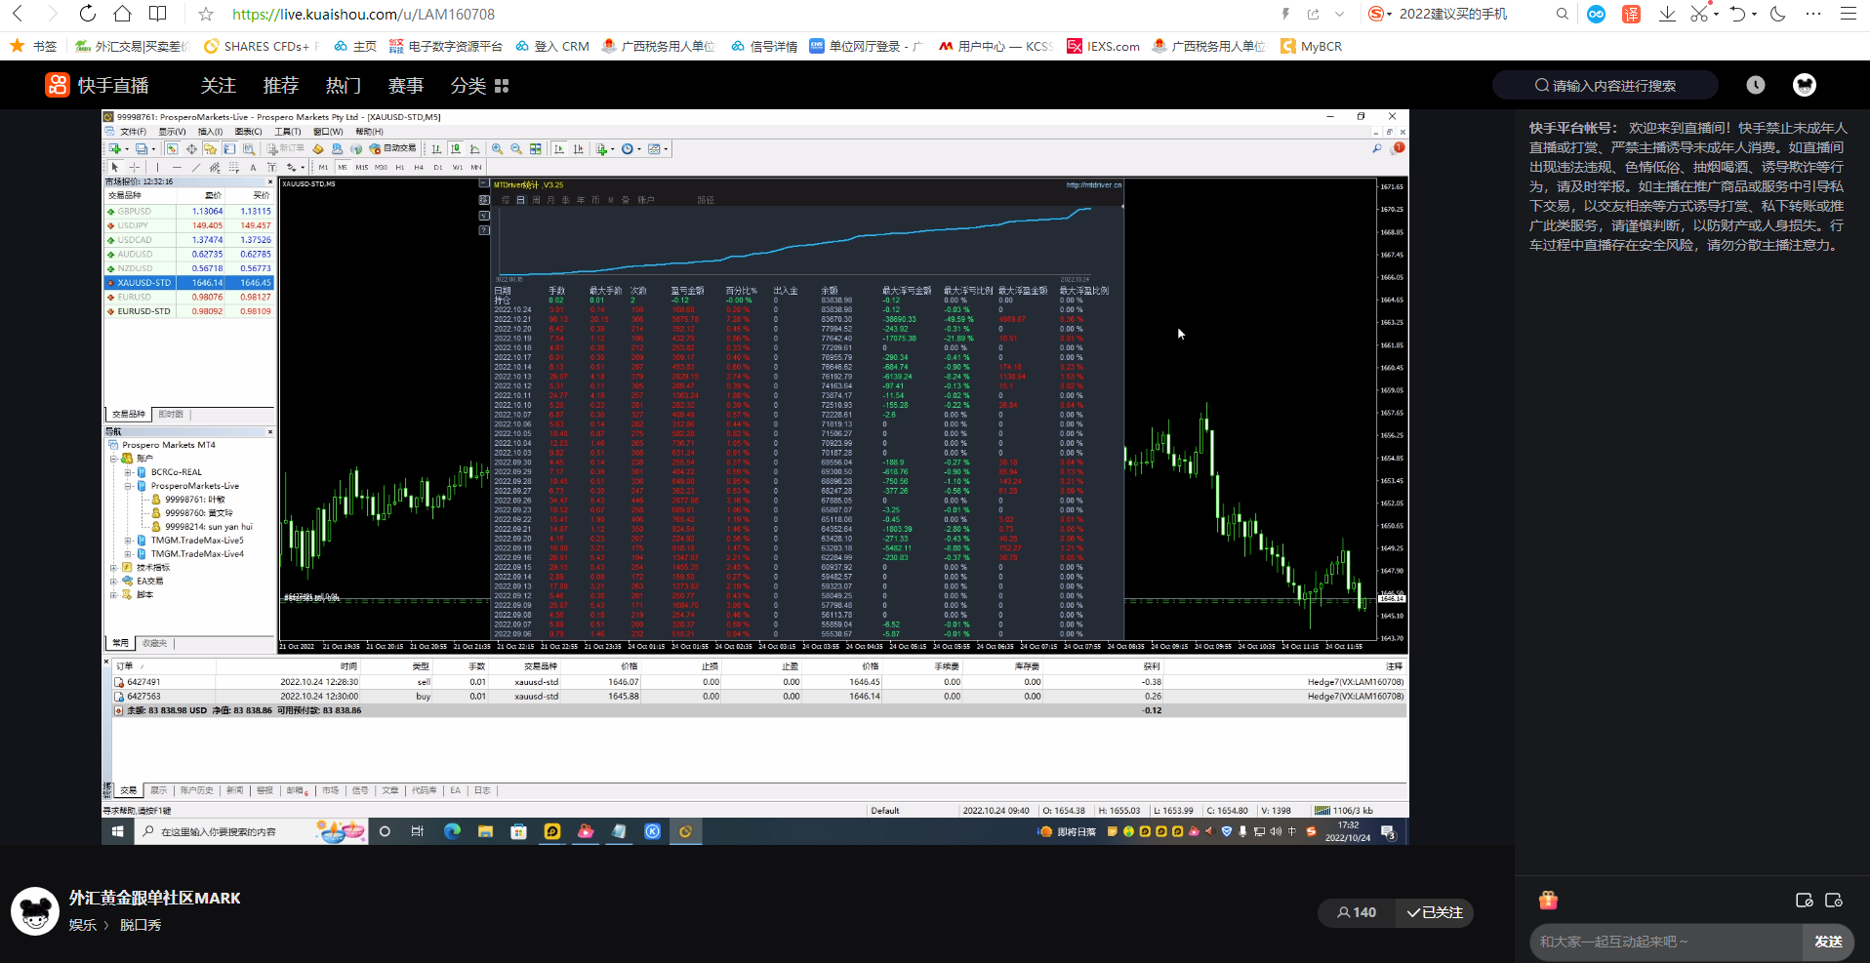Open periodicity clock dropdown arrow
This screenshot has height=963, width=1870.
(x=638, y=149)
